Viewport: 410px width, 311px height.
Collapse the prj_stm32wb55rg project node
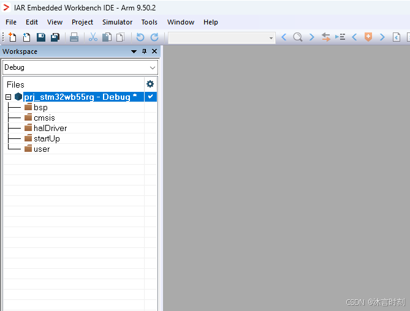click(8, 97)
